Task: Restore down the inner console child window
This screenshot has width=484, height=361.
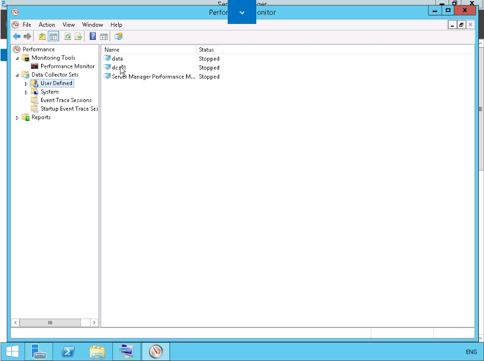Action: point(461,25)
